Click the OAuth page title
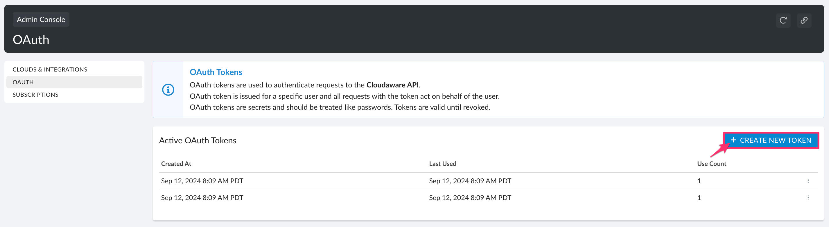This screenshot has height=227, width=829. (31, 39)
